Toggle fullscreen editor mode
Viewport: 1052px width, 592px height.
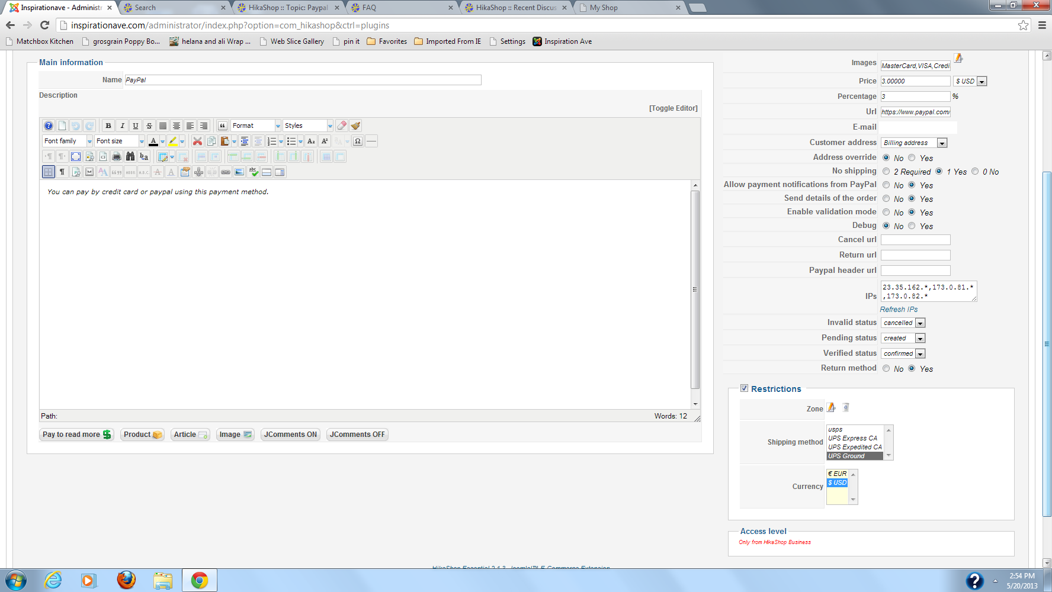76,156
